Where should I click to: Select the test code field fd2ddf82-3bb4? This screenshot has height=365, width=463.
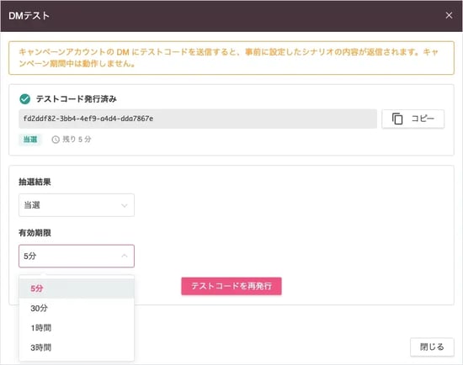click(198, 119)
